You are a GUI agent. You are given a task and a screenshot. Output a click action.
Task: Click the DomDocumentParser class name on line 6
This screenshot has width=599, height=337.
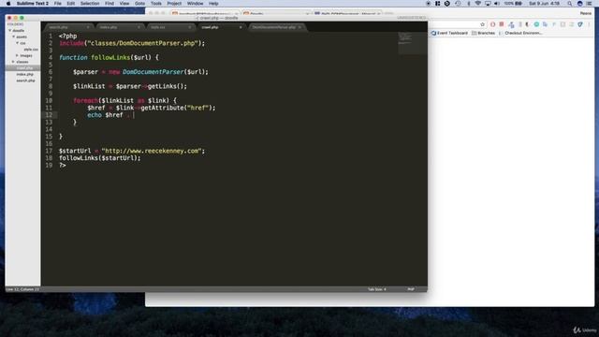[153, 72]
